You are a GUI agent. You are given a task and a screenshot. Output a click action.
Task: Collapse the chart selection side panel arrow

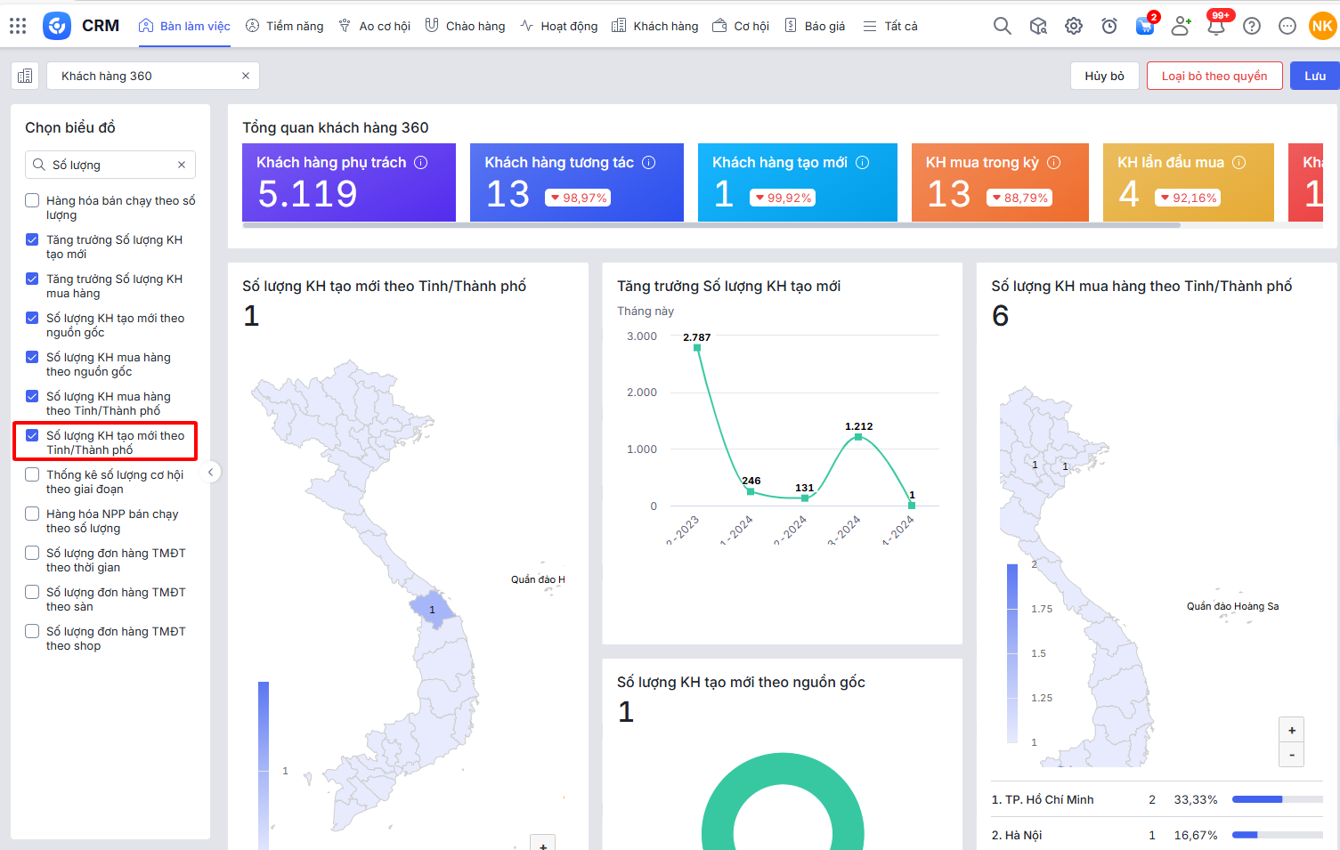coord(210,473)
